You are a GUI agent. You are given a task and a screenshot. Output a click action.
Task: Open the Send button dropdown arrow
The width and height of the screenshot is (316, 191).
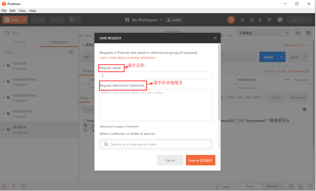(282, 57)
